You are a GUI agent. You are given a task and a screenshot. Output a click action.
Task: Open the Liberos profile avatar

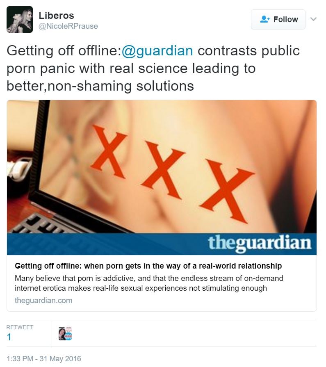click(x=20, y=20)
